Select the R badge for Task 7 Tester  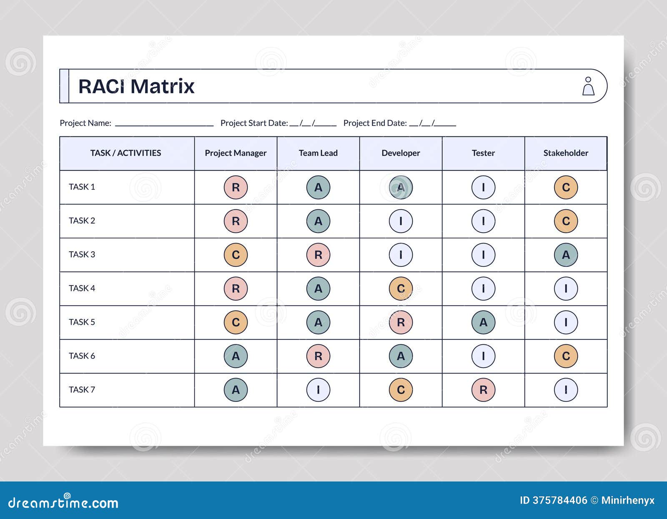(x=483, y=390)
